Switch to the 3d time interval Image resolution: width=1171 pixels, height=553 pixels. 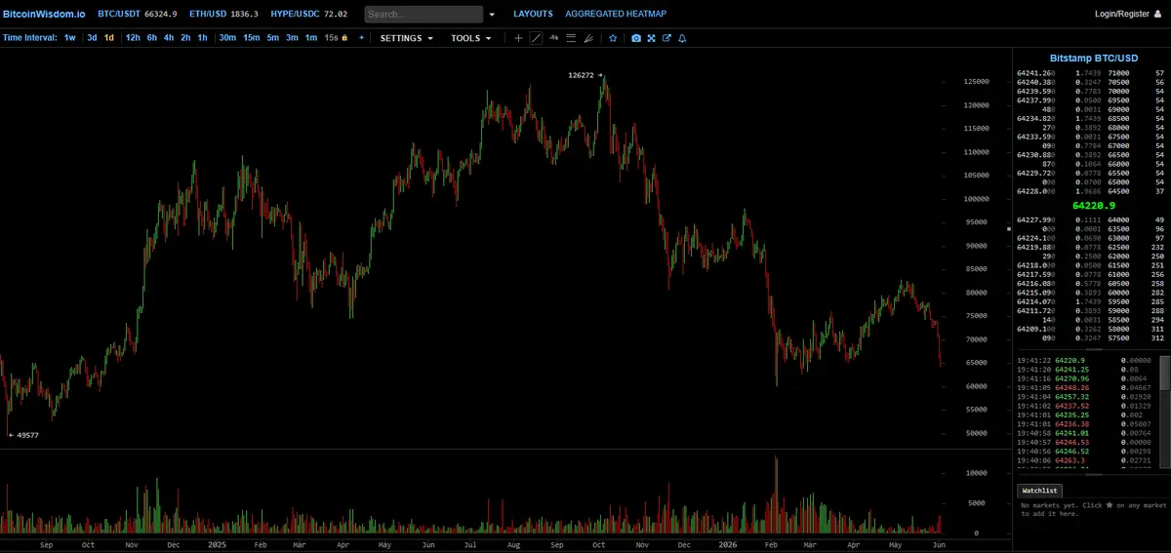click(92, 38)
